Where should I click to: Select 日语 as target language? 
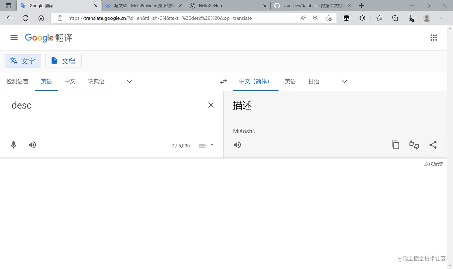[314, 81]
